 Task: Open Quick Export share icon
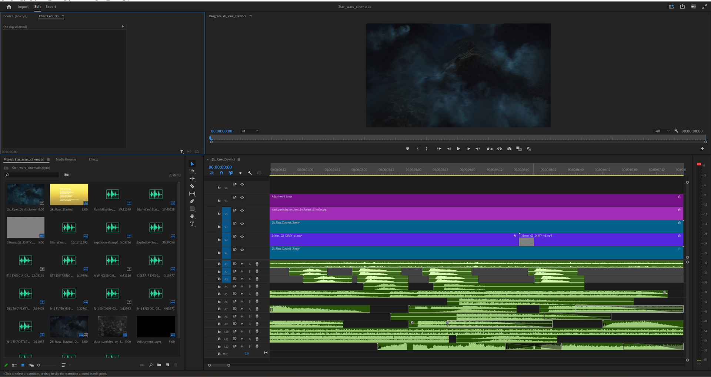tap(682, 7)
